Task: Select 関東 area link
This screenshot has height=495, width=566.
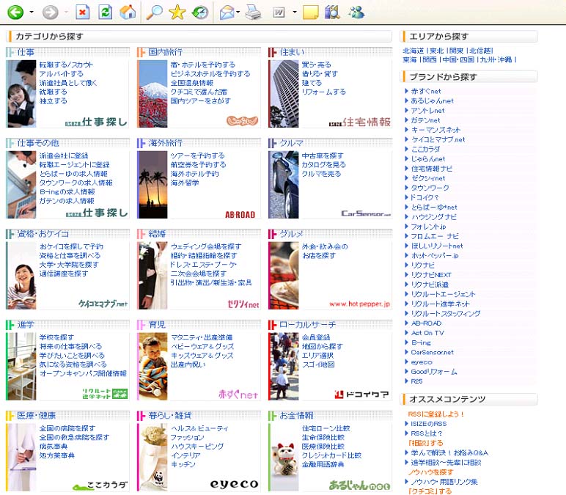Action: (457, 51)
